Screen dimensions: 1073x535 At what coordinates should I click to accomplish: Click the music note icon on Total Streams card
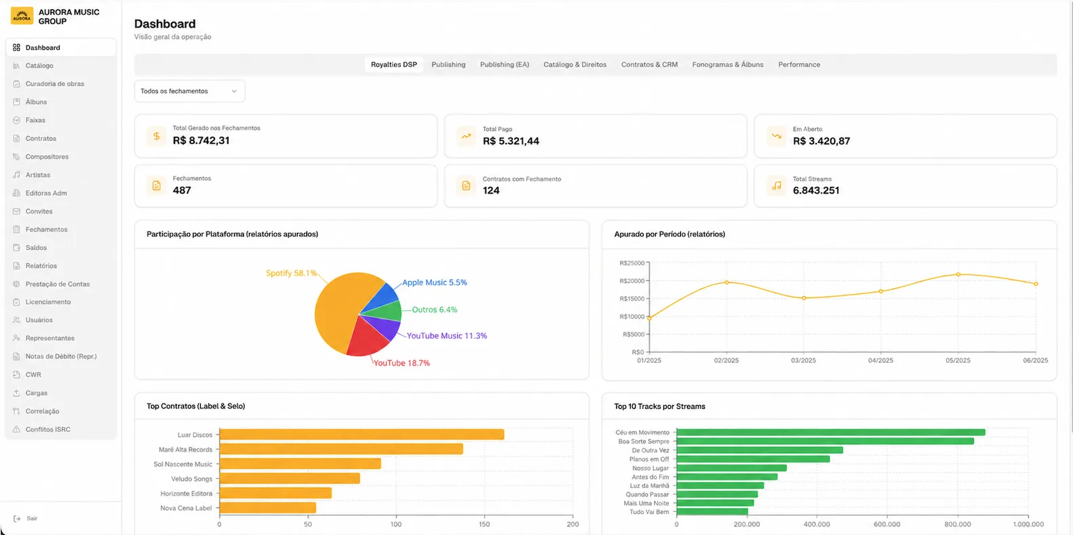777,186
